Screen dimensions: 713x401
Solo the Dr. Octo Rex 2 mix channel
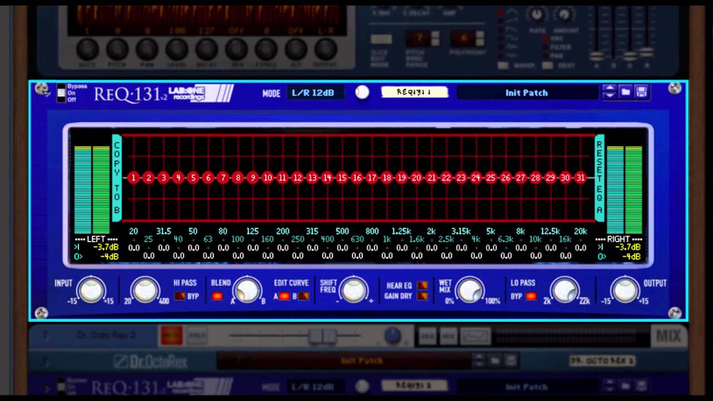[197, 335]
